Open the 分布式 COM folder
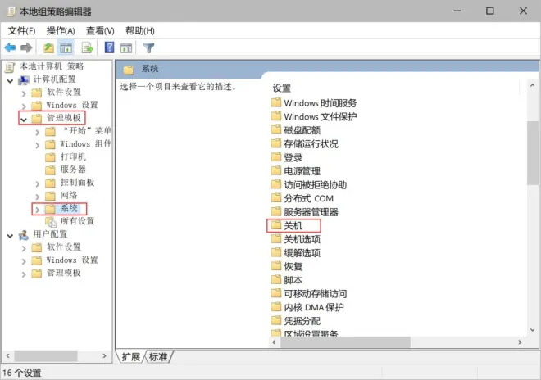541x380 pixels. [302, 198]
